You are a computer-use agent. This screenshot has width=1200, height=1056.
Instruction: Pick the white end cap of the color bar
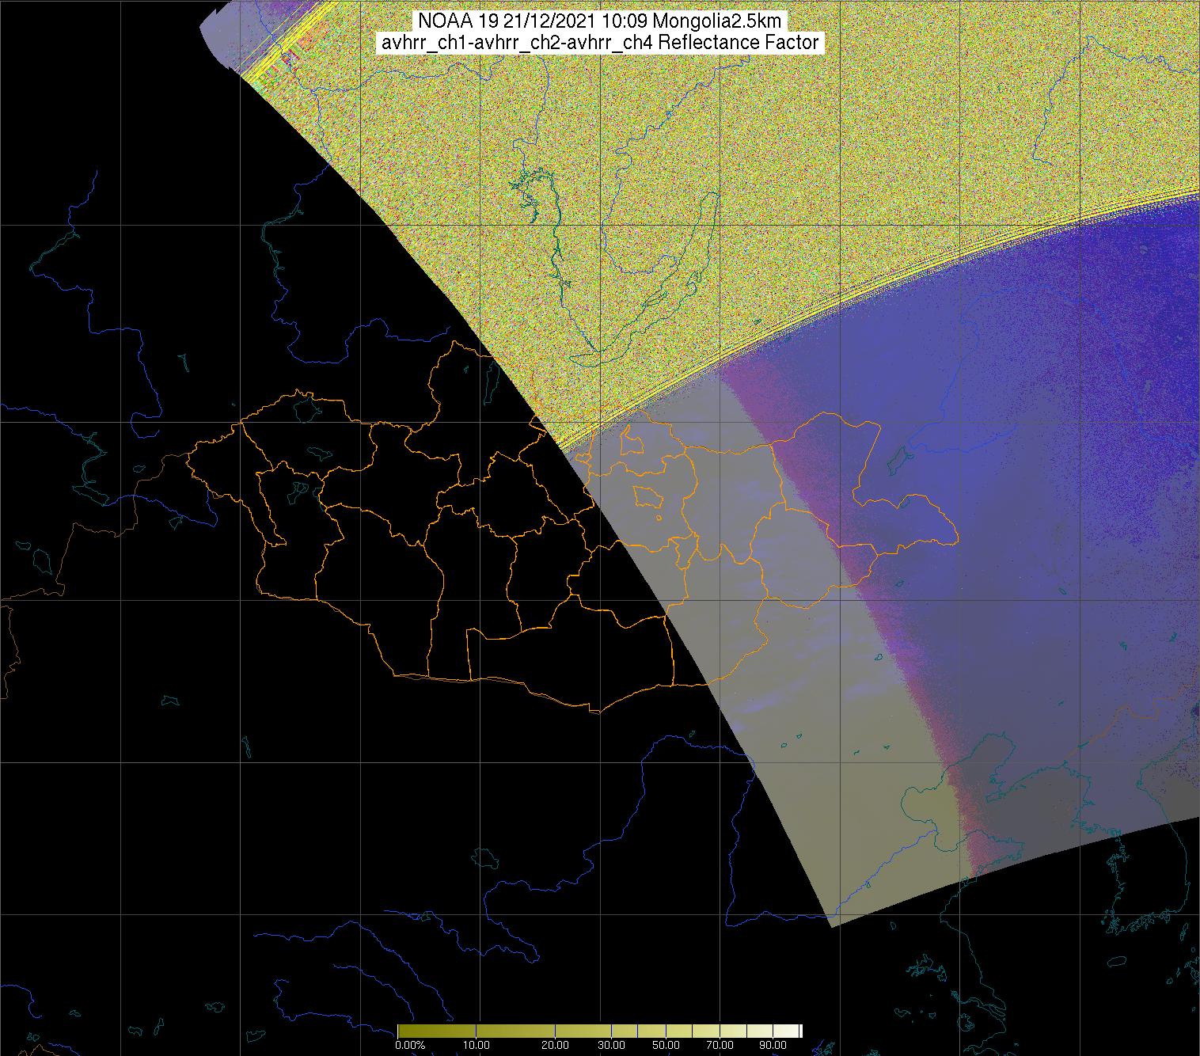[799, 1030]
